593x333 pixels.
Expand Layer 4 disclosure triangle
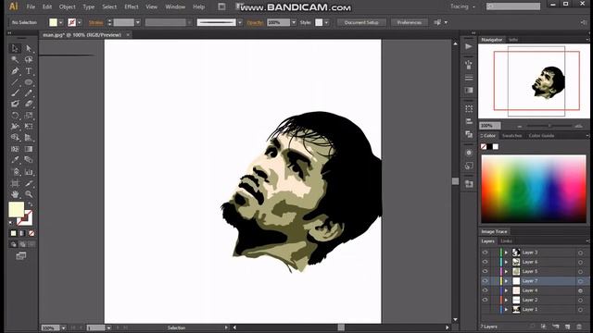click(507, 290)
